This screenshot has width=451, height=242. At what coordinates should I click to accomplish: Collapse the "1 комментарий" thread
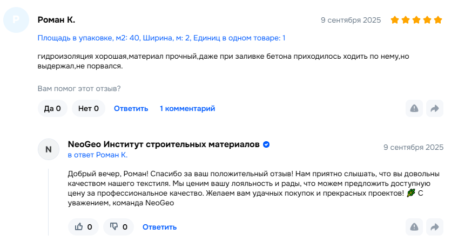click(x=187, y=108)
